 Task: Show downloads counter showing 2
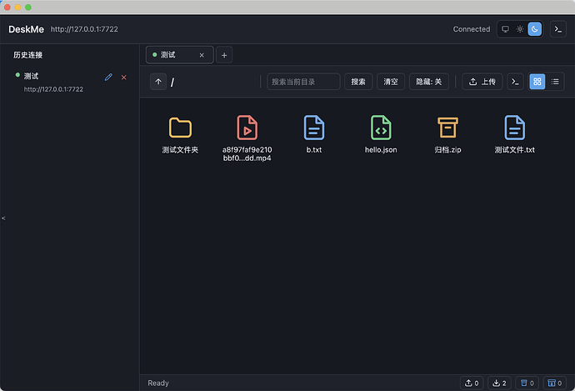[499, 383]
